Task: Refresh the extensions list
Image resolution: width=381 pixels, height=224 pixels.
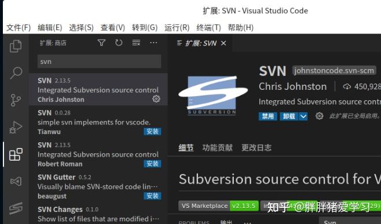Action: (118, 43)
